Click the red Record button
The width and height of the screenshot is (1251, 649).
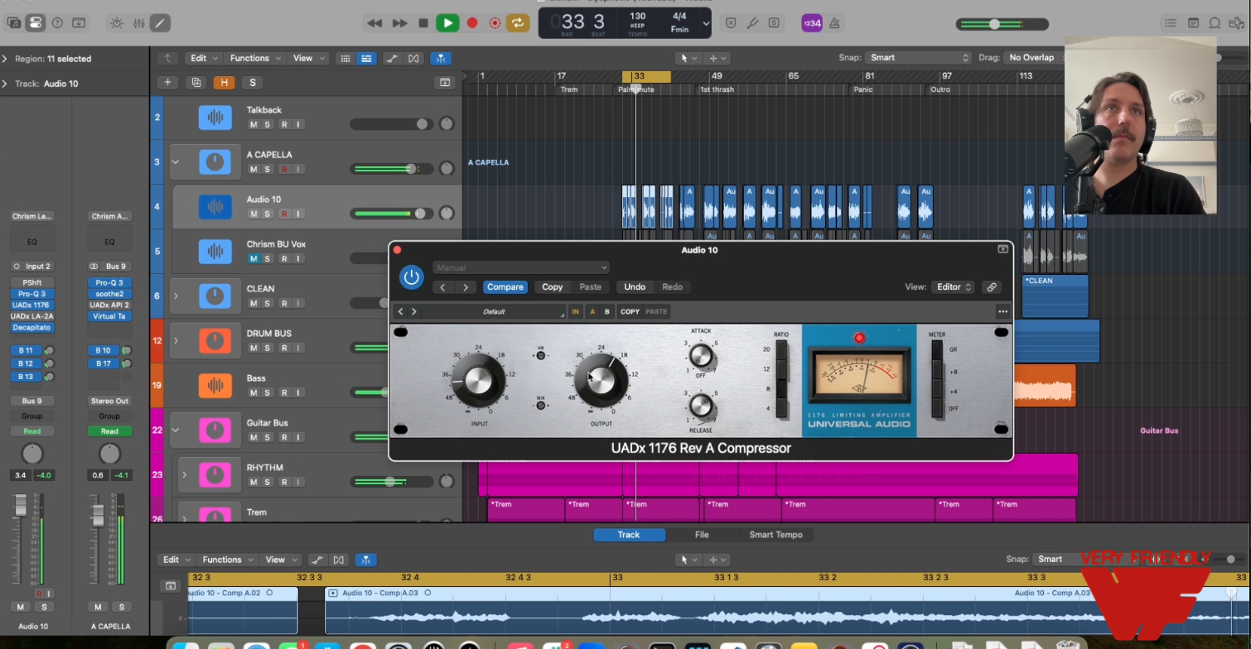[472, 23]
